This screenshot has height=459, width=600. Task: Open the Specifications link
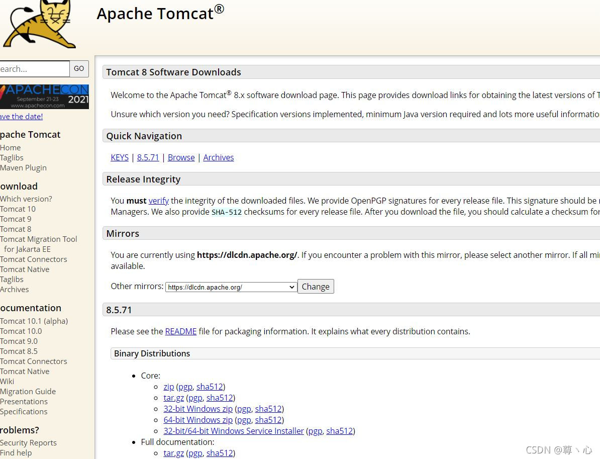(x=24, y=412)
